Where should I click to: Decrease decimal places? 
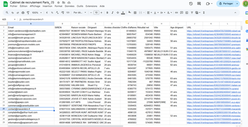point(57,13)
